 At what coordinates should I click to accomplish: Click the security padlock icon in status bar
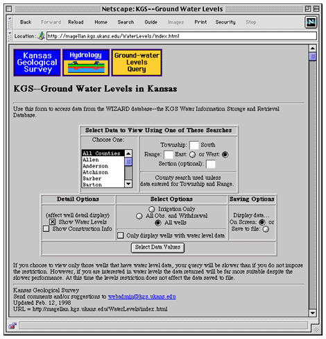12,326
